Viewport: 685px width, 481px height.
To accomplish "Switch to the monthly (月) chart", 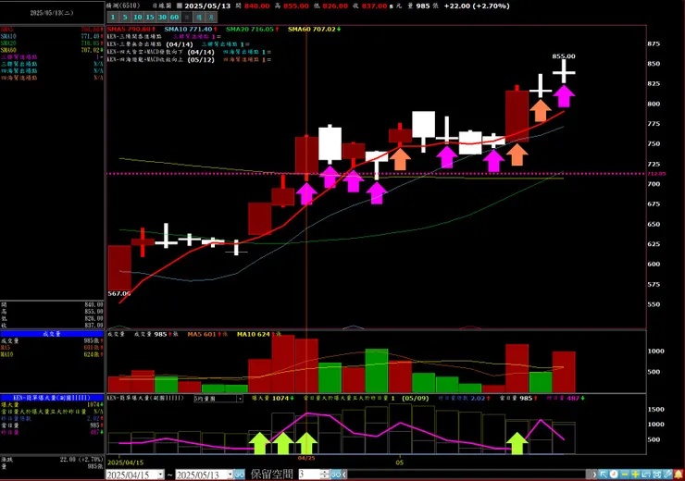I will 211,17.
